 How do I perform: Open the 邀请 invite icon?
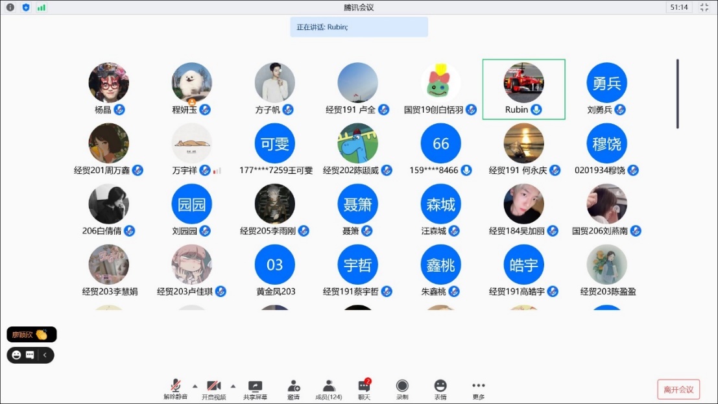pyautogui.click(x=293, y=388)
